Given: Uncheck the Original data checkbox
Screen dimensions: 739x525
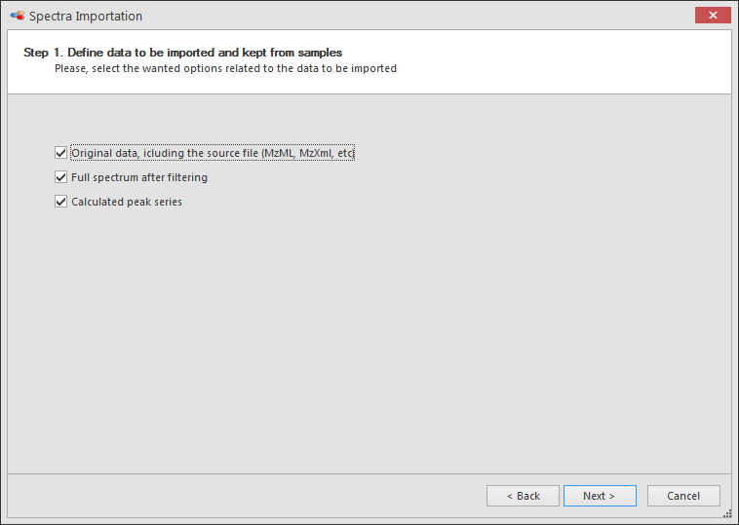Looking at the screenshot, I should coord(60,153).
